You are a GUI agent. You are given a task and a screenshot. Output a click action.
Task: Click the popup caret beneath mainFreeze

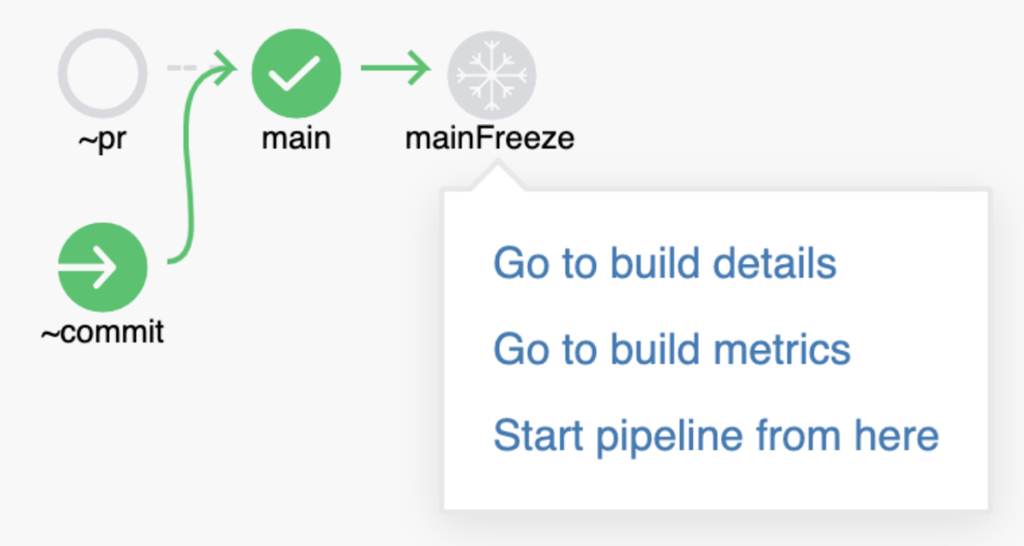point(497,174)
